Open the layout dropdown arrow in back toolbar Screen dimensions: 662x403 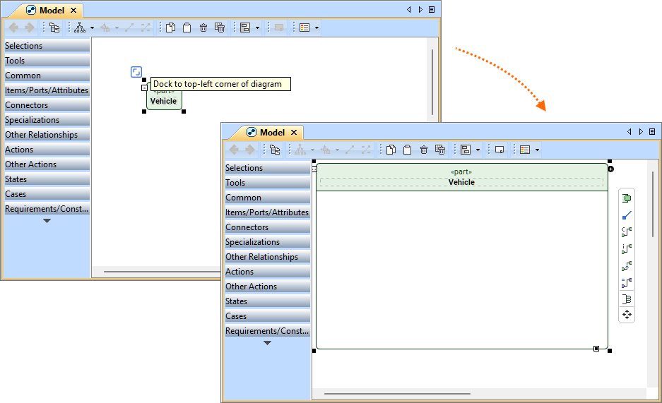pos(257,28)
